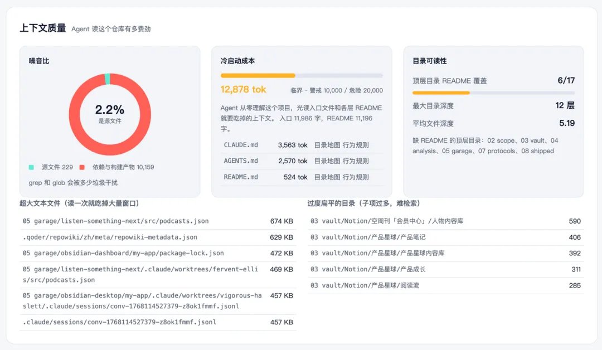The height and width of the screenshot is (350, 602).
Task: Click the 目录可读性 card title
Action: click(x=429, y=61)
